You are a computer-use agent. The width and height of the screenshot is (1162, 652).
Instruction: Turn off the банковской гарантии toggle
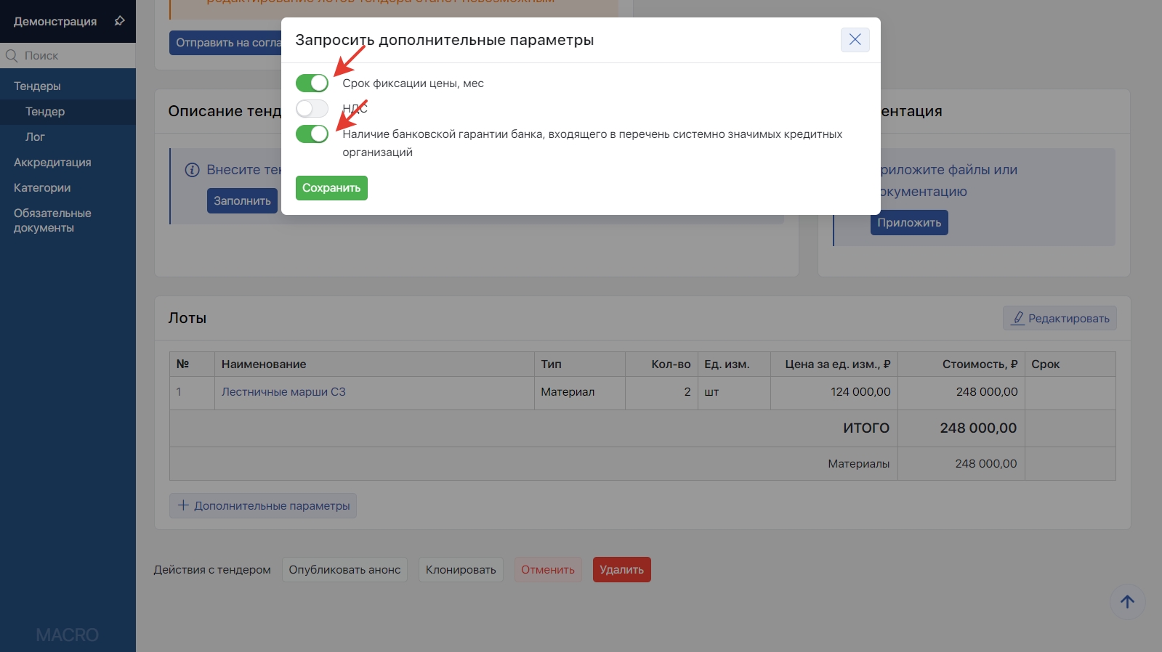tap(312, 134)
